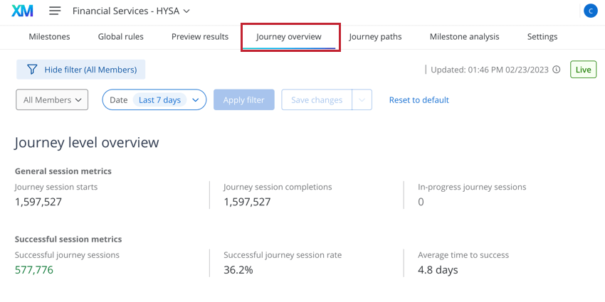This screenshot has height=302, width=605.
Task: Go to the Preview results tab
Action: 200,36
